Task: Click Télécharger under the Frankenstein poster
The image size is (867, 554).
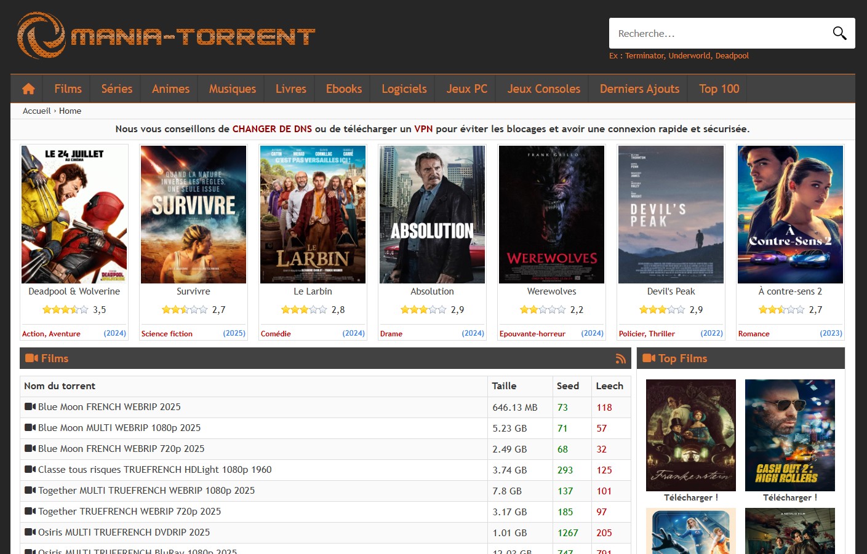Action: pos(690,497)
